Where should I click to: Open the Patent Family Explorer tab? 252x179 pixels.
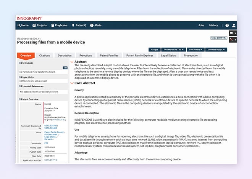pos(140,56)
